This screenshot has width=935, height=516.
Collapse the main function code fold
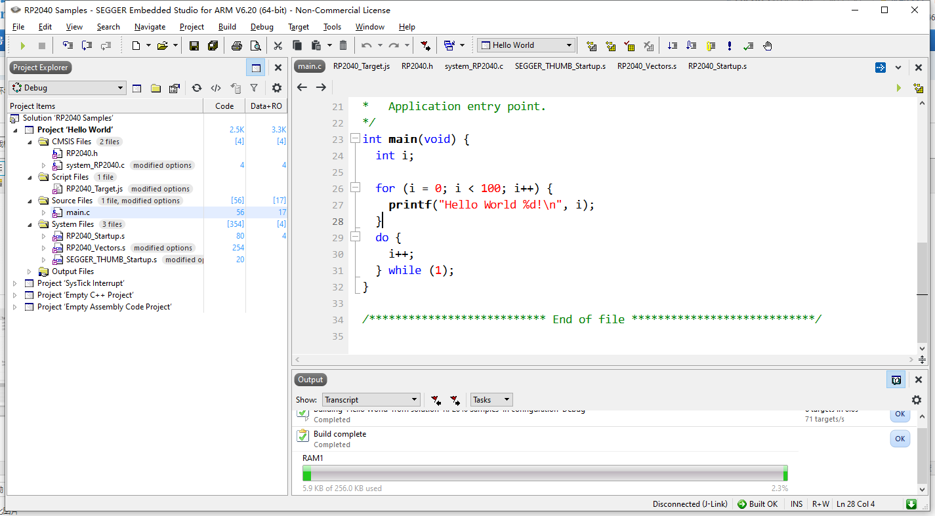(355, 139)
